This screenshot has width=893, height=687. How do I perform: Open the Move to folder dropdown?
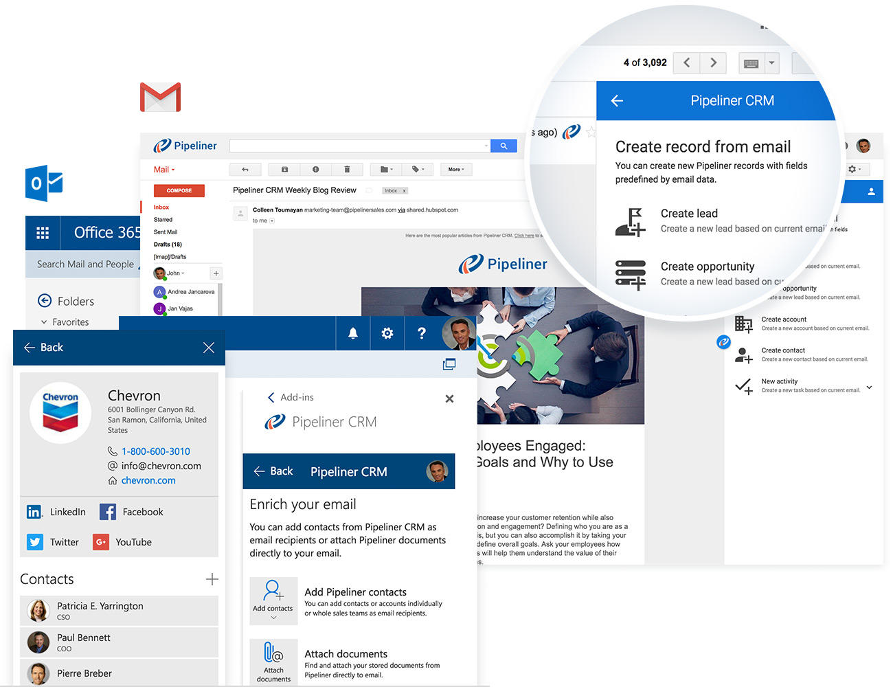coord(387,169)
